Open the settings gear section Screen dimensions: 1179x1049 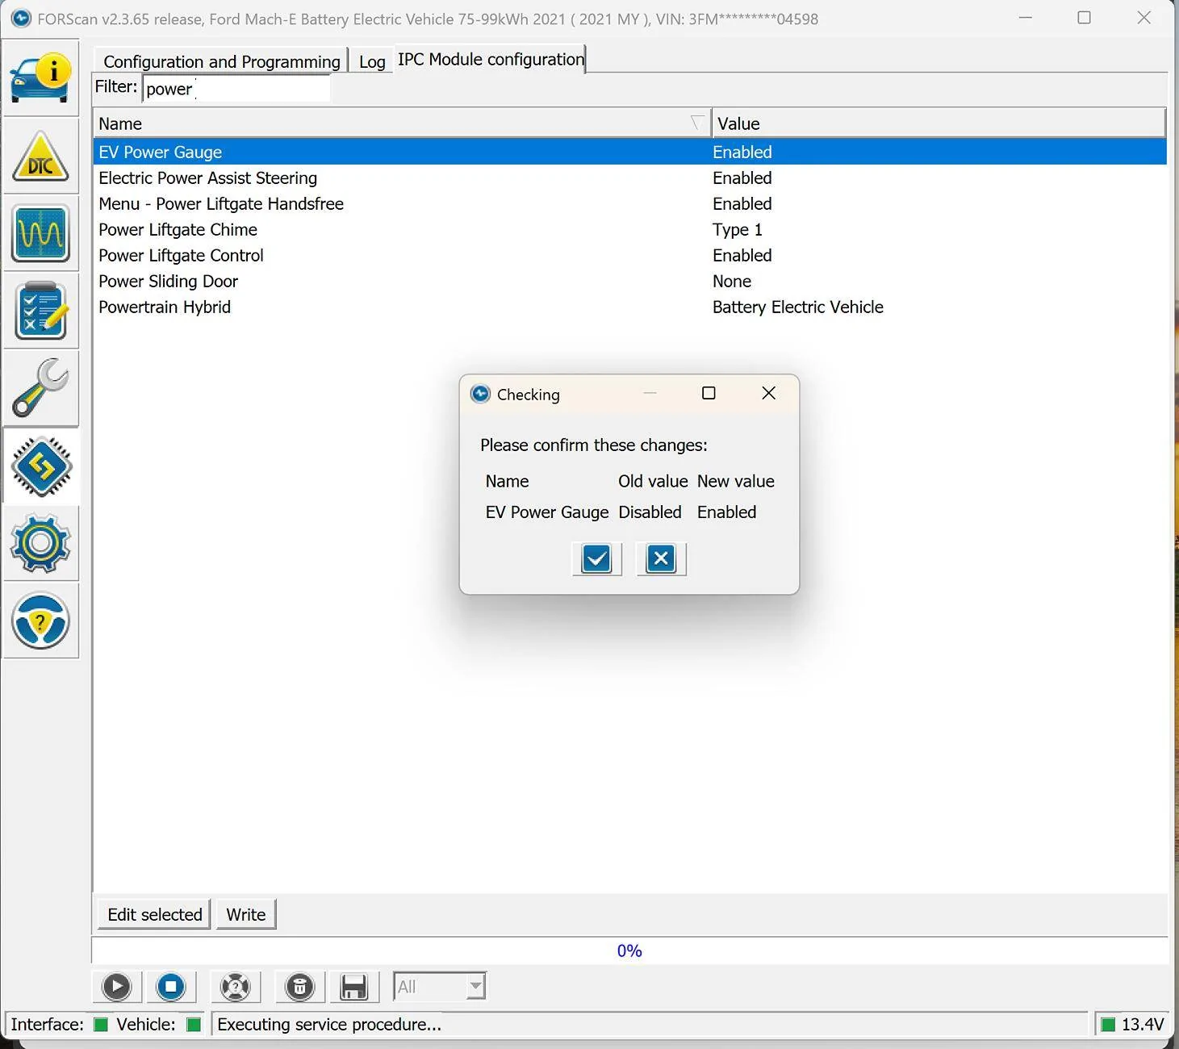[40, 544]
